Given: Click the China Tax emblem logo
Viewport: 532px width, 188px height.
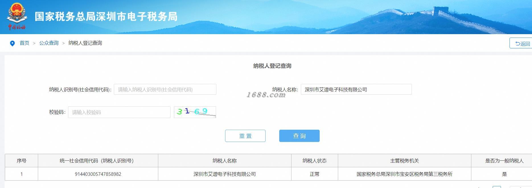Looking at the screenshot, I should [x=17, y=16].
